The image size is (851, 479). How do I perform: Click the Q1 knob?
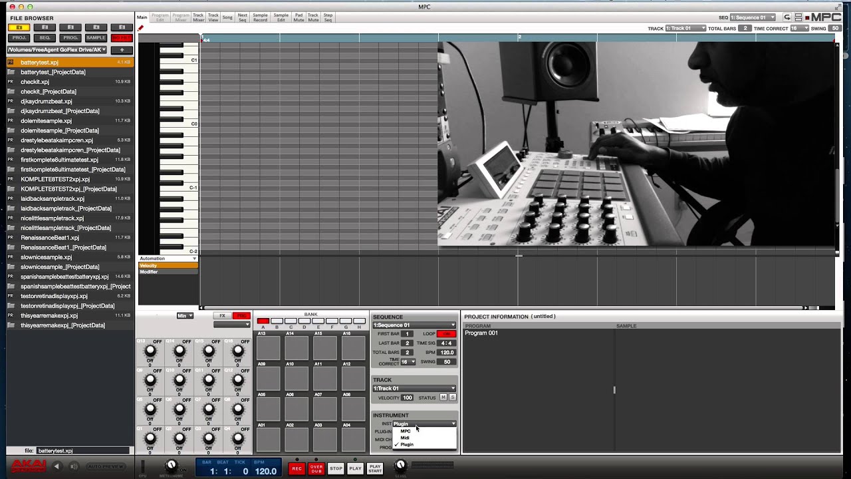(x=150, y=438)
